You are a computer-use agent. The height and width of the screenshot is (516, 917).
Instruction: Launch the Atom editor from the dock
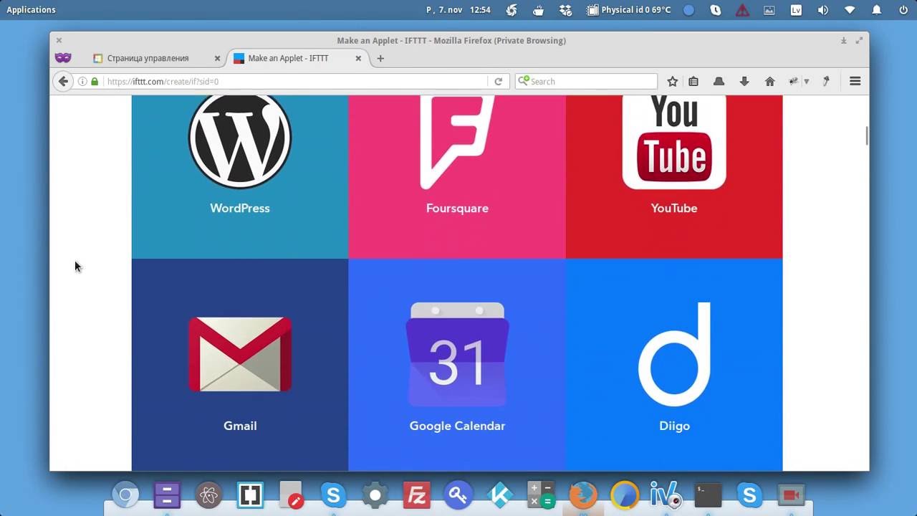(208, 495)
